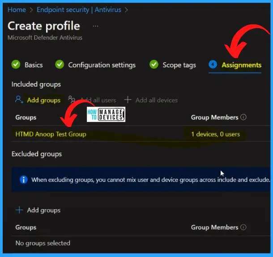Click the people icon beside Add all users
Screen dimensions: 273x257
(72, 99)
